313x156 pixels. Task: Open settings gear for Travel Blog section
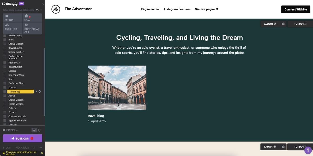tap(40, 91)
